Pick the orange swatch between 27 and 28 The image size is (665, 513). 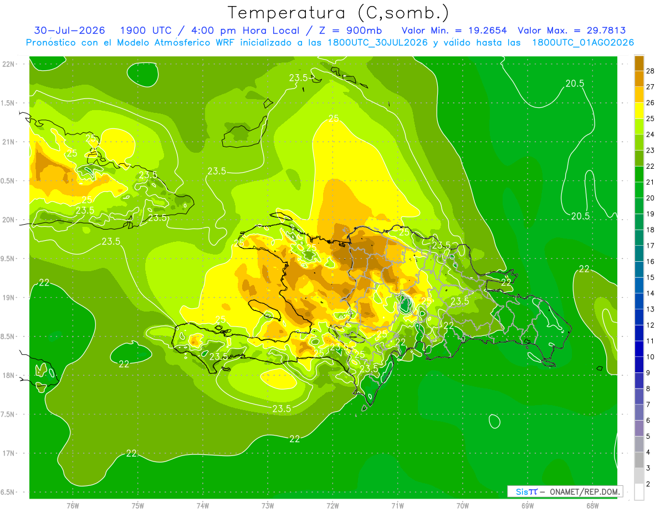coord(639,79)
